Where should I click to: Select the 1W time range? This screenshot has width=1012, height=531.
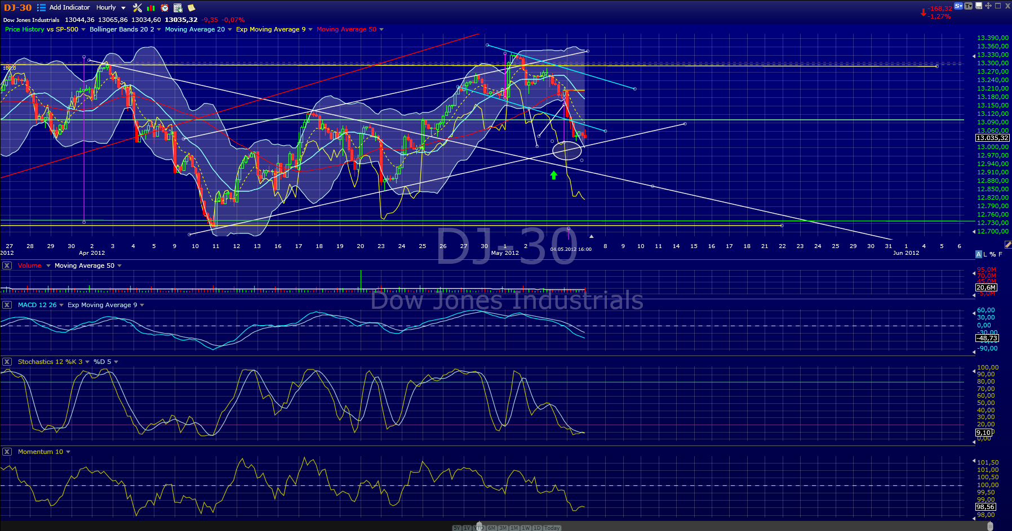[x=526, y=528]
